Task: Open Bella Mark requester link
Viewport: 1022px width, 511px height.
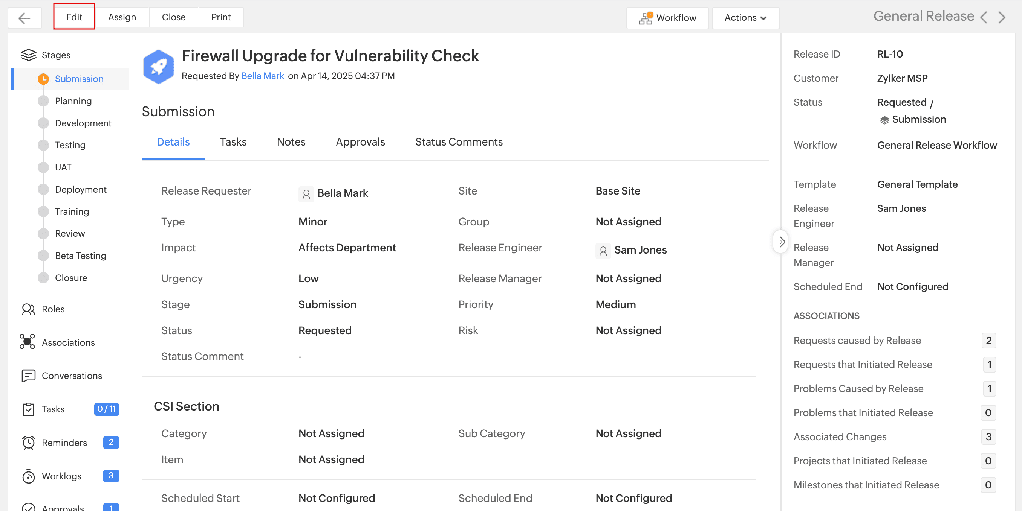Action: 262,76
